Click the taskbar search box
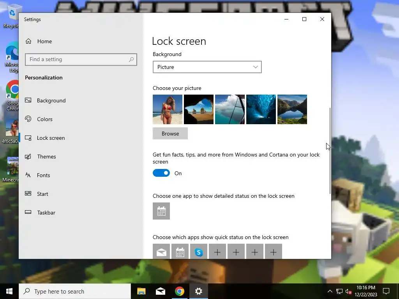The height and width of the screenshot is (299, 399). [x=75, y=291]
